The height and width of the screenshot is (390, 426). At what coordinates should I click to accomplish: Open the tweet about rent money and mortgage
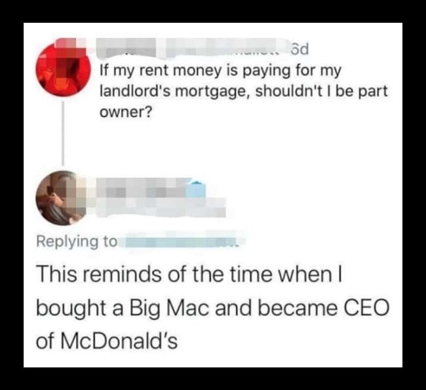click(243, 91)
